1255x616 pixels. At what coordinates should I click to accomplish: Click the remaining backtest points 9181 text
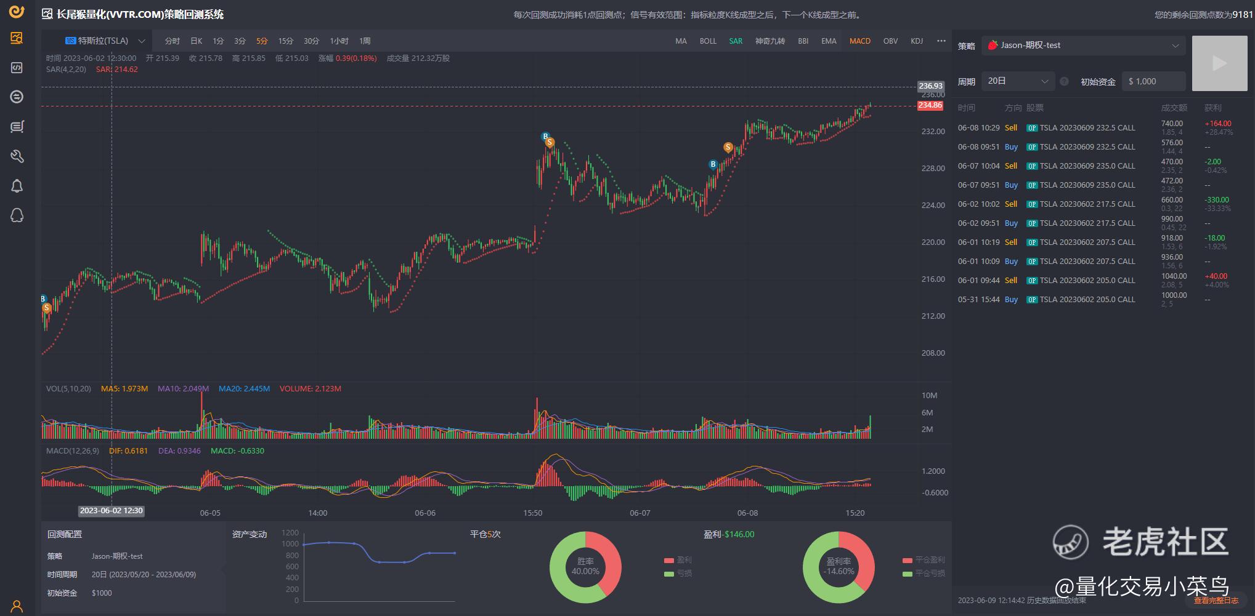pyautogui.click(x=1203, y=15)
